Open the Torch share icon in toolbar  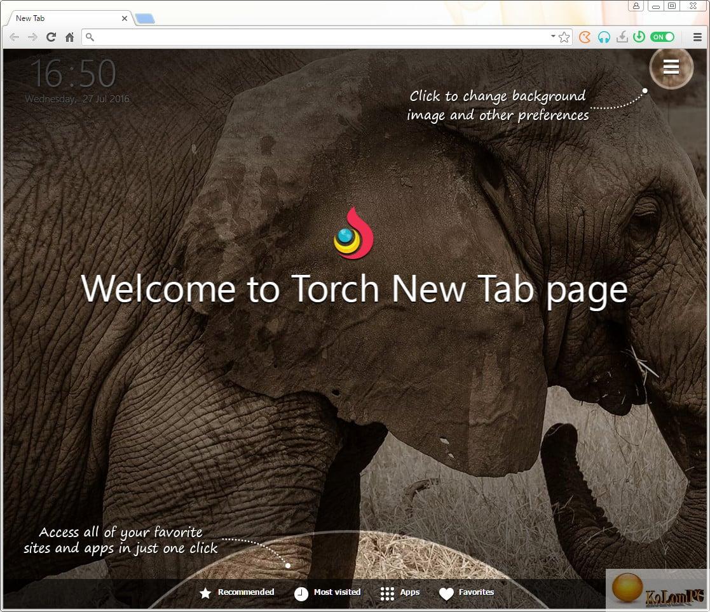(585, 37)
